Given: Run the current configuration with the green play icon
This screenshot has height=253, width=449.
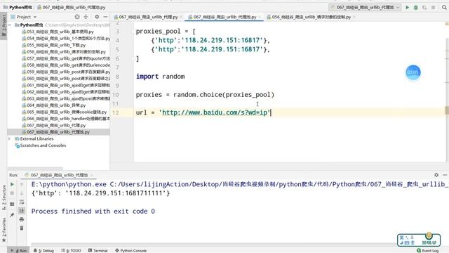Looking at the screenshot, I should click(x=407, y=8).
